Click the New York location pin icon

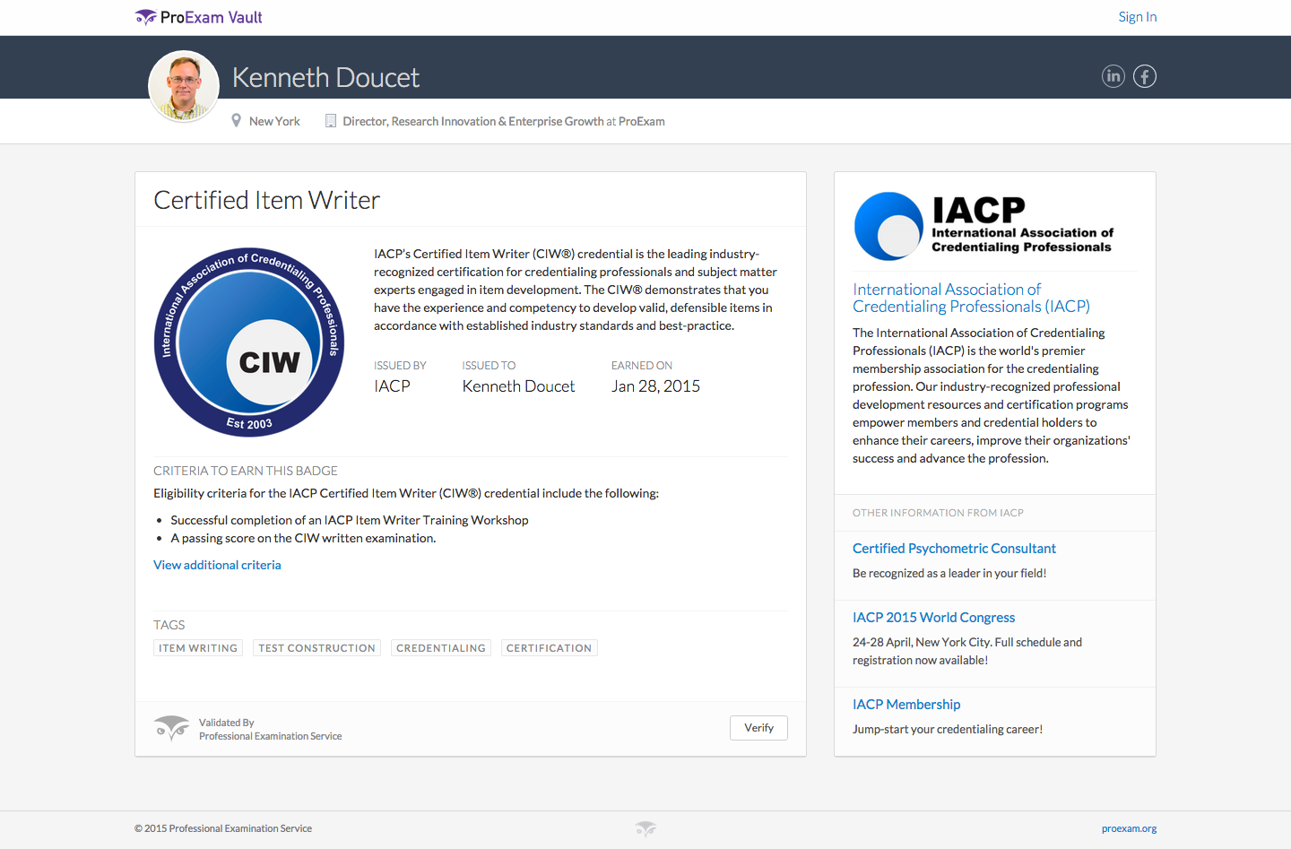[x=236, y=120]
